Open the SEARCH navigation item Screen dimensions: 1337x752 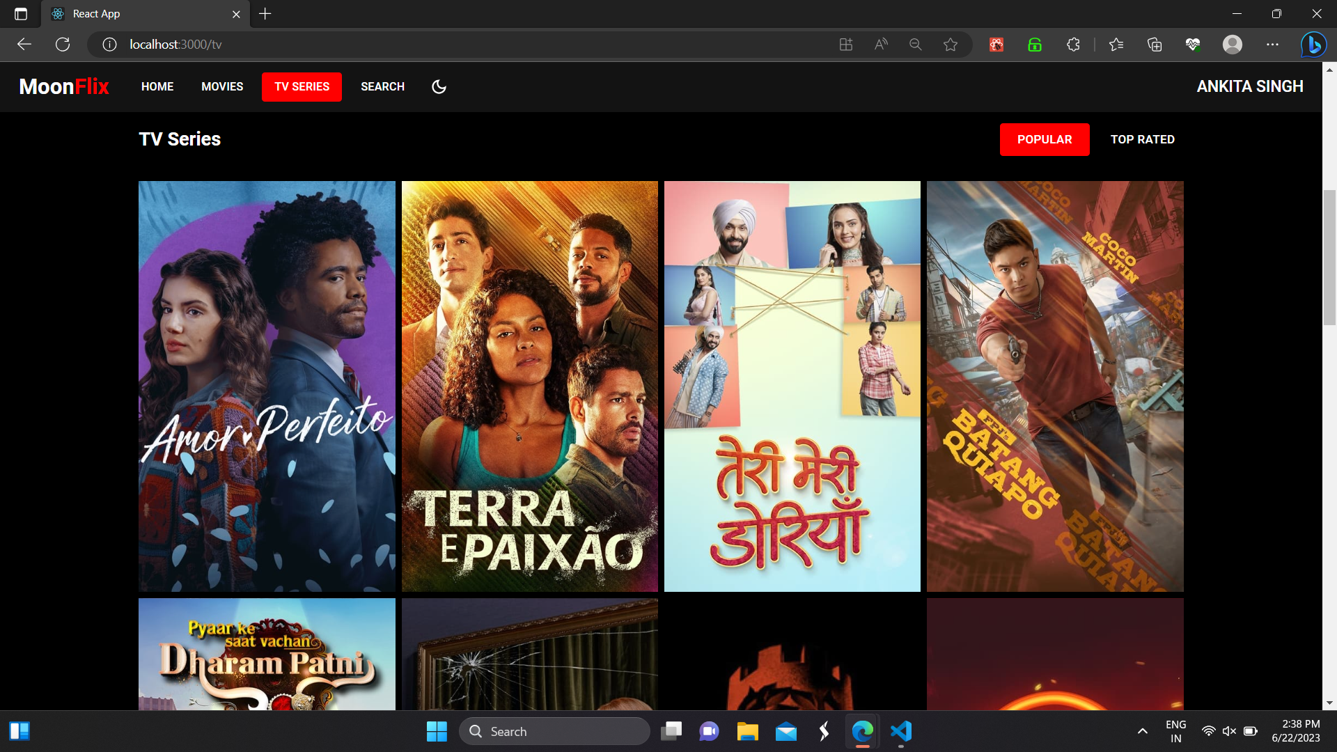click(x=383, y=86)
